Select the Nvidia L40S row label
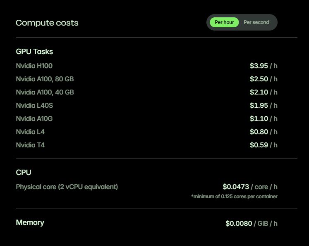The image size is (309, 246). [x=34, y=105]
